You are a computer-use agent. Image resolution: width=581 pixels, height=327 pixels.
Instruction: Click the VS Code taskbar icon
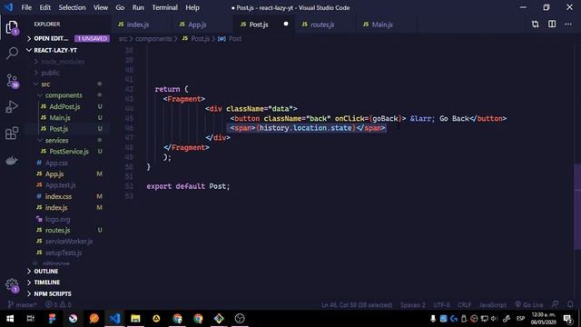point(114,319)
